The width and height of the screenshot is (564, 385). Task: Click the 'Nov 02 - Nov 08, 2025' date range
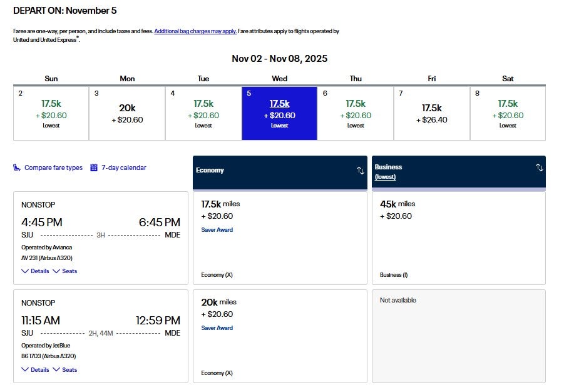279,59
